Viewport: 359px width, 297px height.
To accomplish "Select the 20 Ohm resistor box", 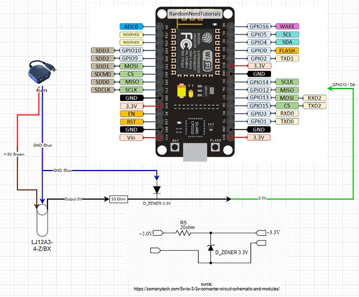I will tap(118, 199).
